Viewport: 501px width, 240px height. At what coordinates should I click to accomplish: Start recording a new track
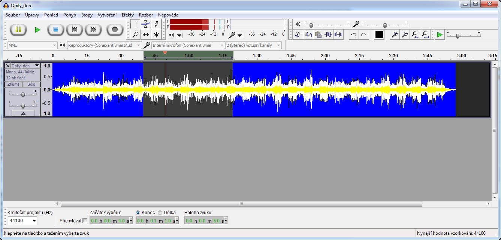click(x=115, y=29)
